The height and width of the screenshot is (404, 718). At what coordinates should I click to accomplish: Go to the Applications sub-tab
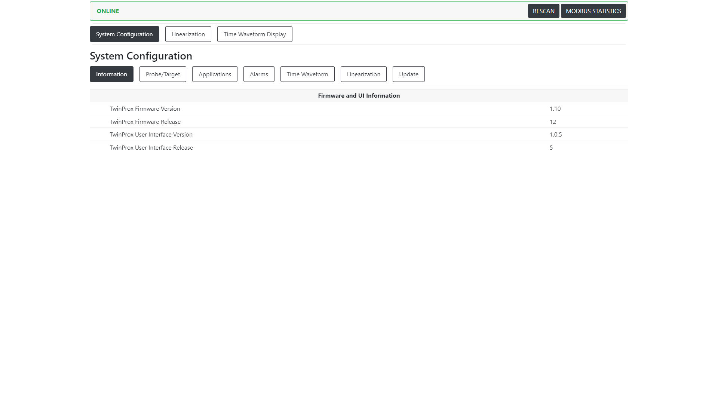point(215,74)
